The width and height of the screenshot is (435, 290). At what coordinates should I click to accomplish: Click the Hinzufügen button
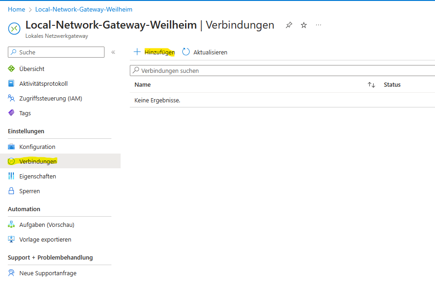(x=154, y=52)
